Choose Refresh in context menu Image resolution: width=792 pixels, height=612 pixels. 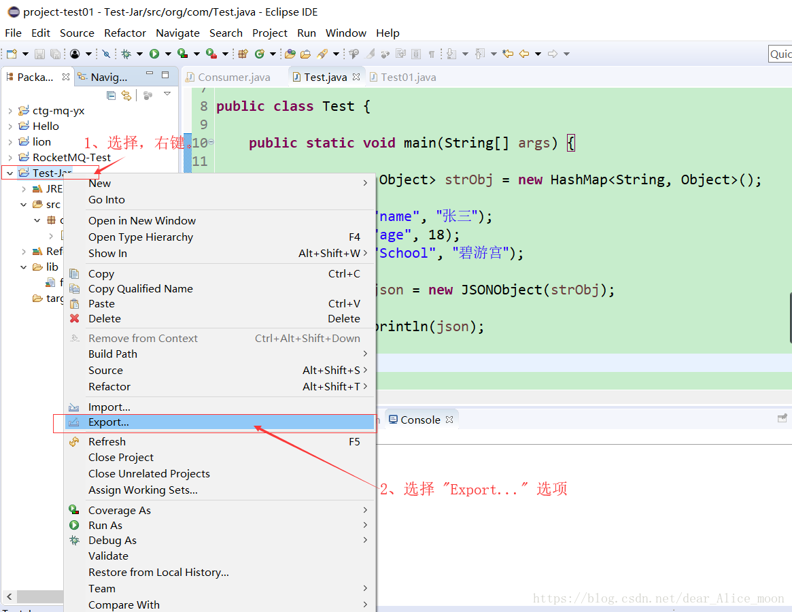pyautogui.click(x=220, y=442)
